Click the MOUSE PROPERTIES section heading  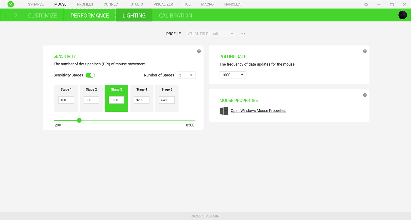click(239, 101)
